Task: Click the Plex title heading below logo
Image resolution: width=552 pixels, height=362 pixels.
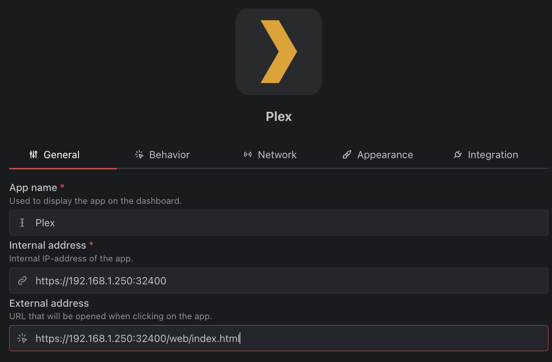Action: [x=279, y=117]
